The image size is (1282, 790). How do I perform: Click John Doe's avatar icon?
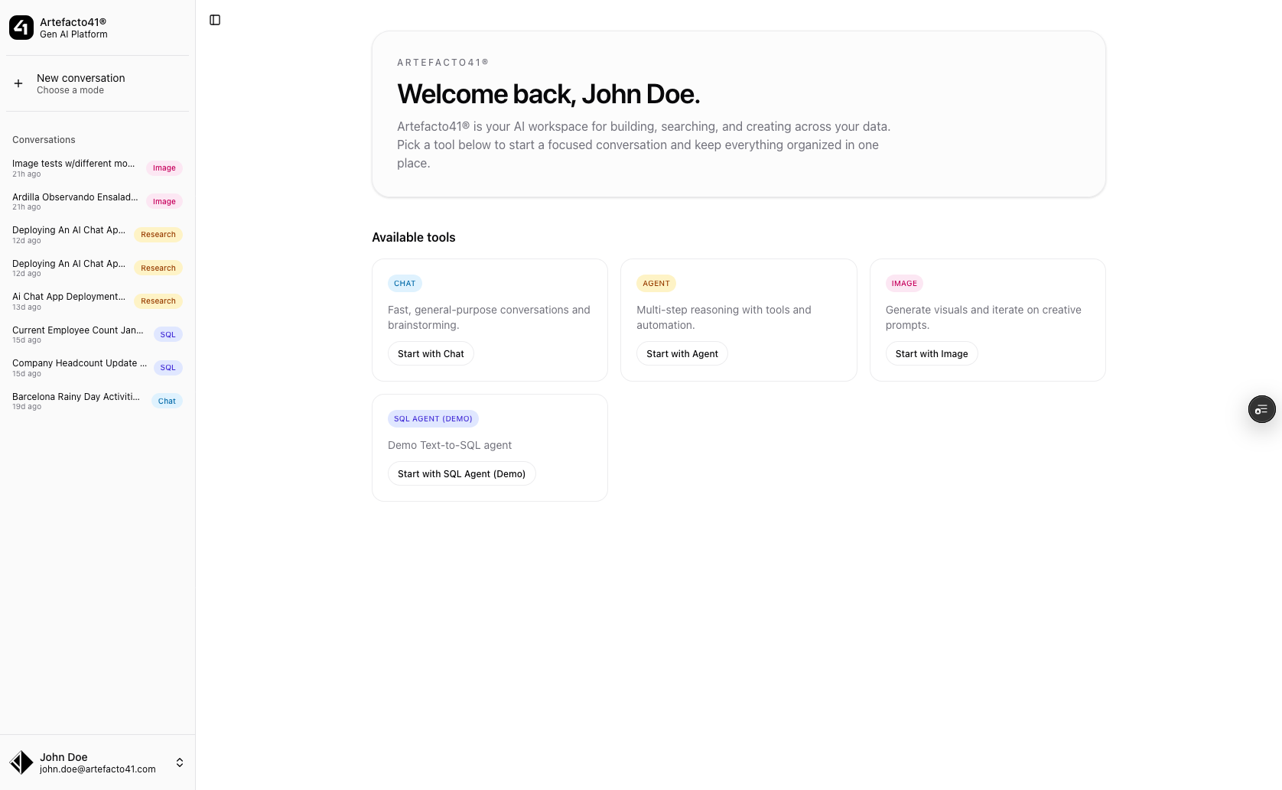pyautogui.click(x=21, y=762)
